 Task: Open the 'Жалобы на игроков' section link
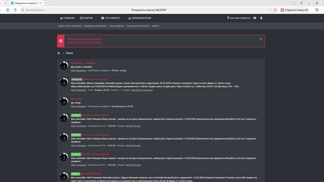tap(142, 90)
